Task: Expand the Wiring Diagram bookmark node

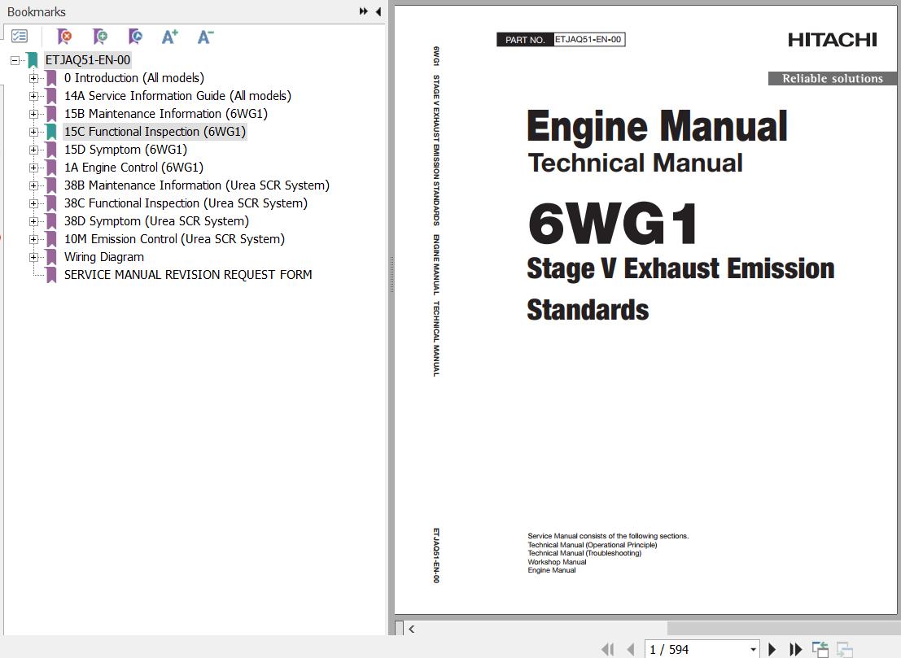Action: (x=33, y=257)
